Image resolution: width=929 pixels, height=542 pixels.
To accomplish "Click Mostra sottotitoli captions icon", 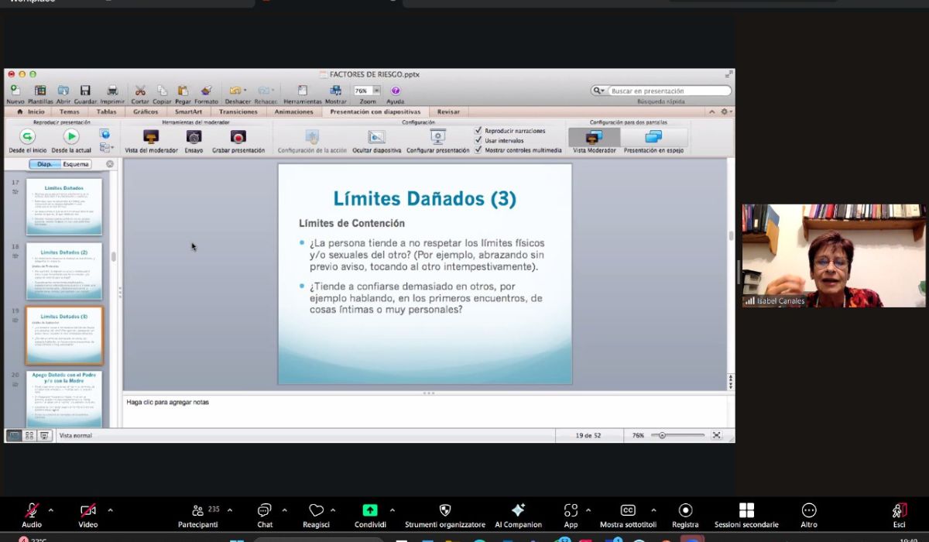I will click(628, 510).
